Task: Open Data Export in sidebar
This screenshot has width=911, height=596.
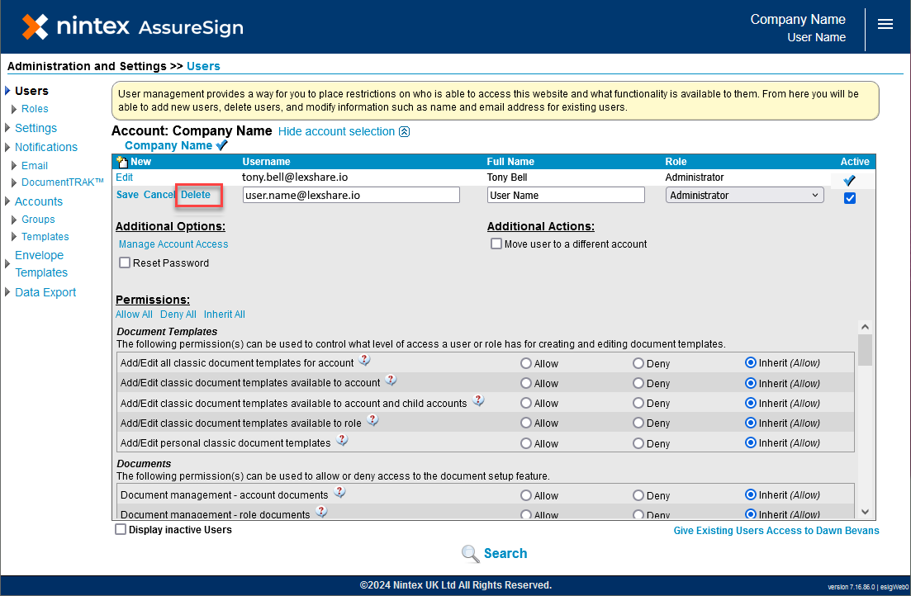Action: click(x=45, y=292)
